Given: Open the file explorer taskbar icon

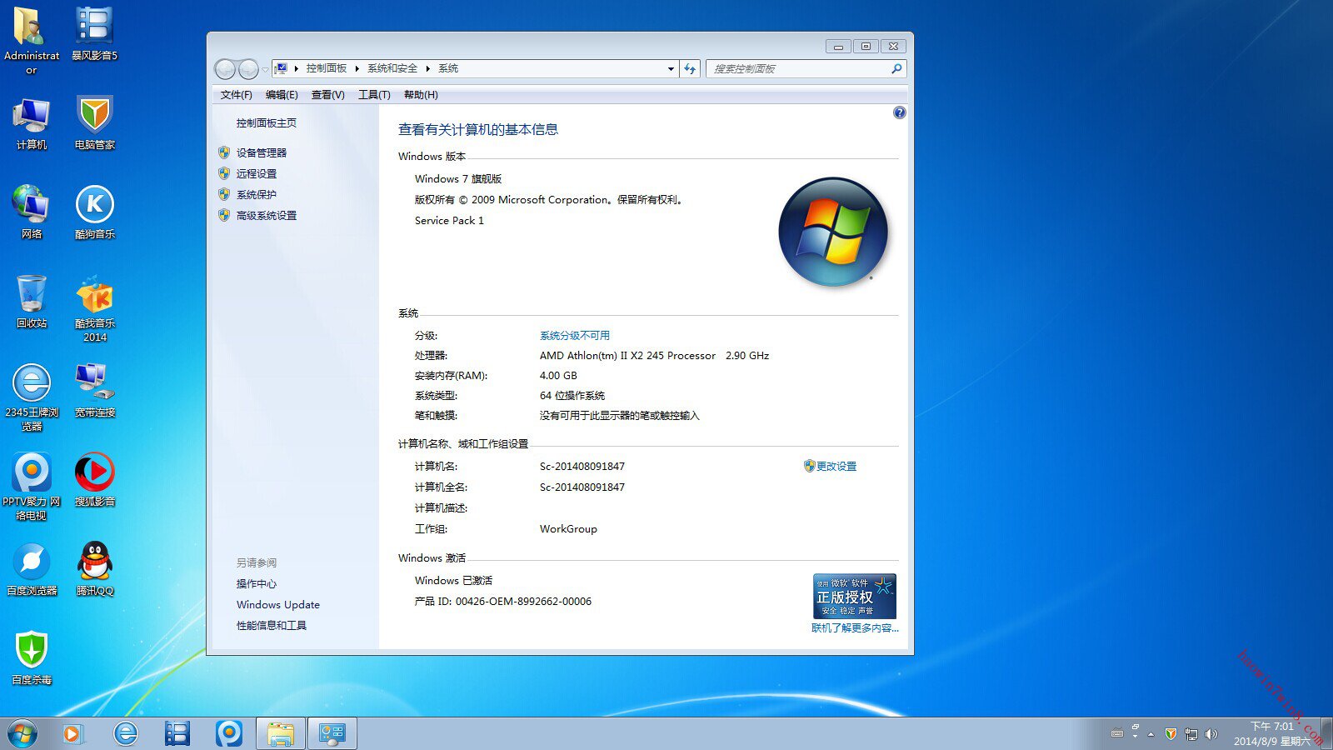Looking at the screenshot, I should coord(281,734).
